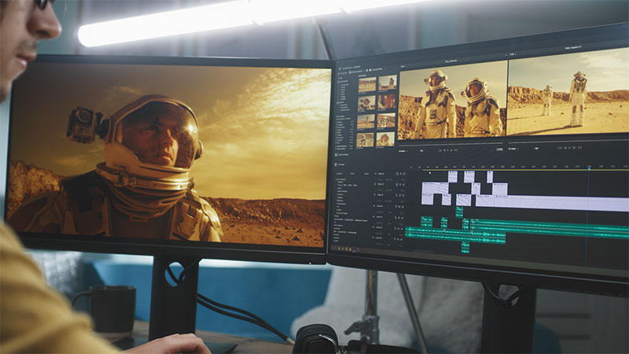Go to sequence end in program viewer controls
This screenshot has height=354, width=629.
tap(579, 147)
